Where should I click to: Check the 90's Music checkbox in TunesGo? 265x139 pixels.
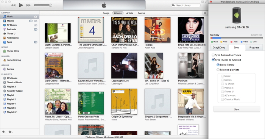223,95
